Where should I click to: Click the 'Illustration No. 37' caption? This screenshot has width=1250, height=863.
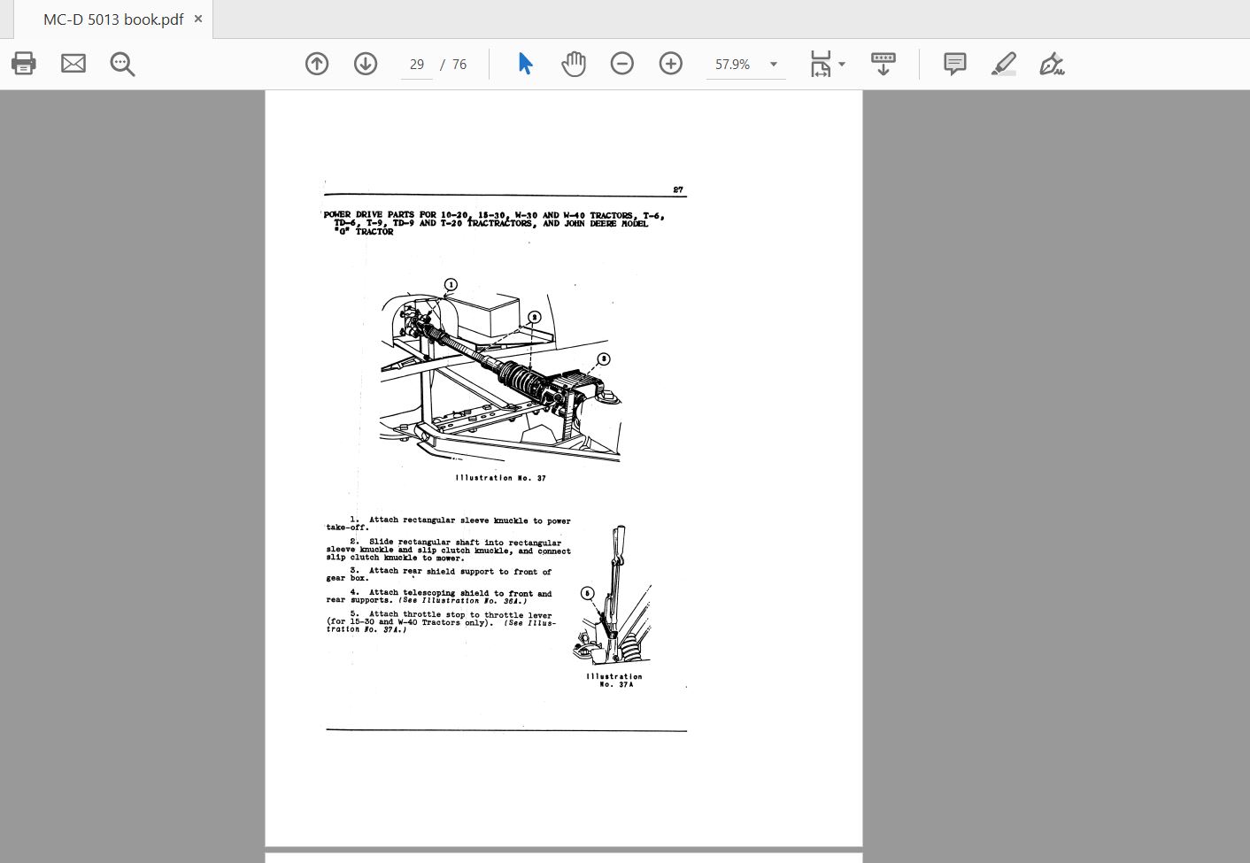pos(501,478)
